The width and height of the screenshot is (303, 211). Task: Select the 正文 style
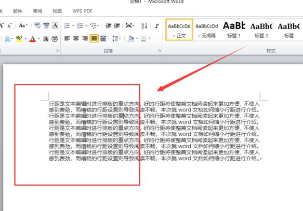point(179,30)
